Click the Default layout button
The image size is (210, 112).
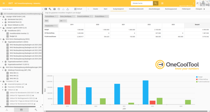pos(78,9)
